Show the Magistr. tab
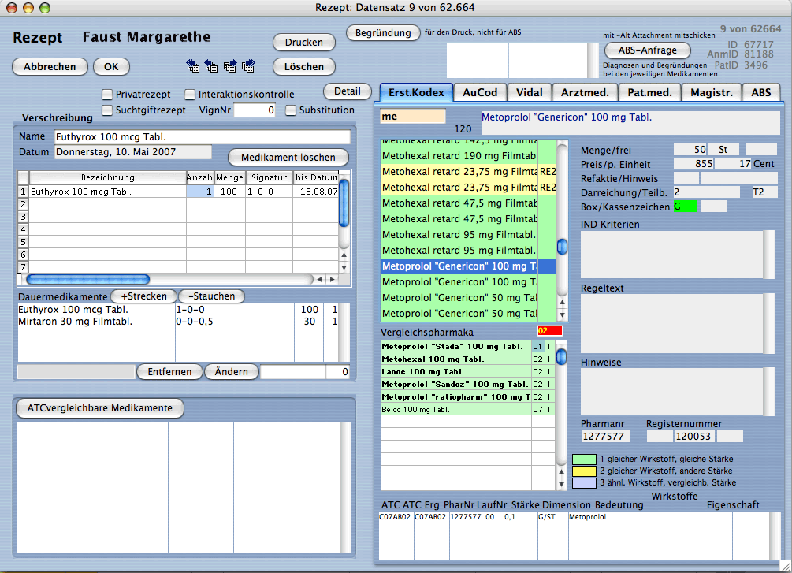792x573 pixels. pyautogui.click(x=711, y=92)
